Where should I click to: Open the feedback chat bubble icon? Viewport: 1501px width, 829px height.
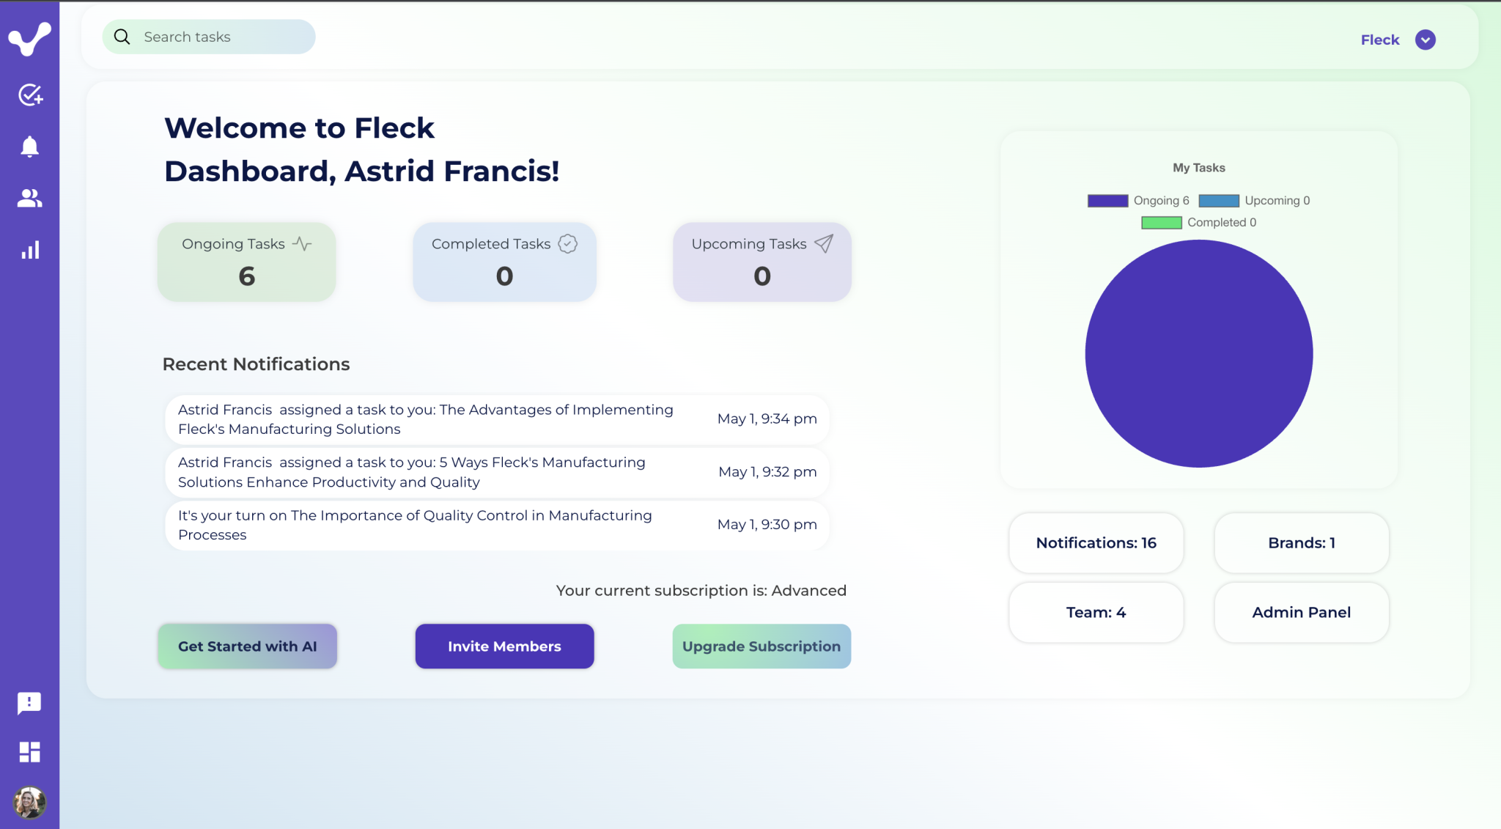(x=29, y=703)
